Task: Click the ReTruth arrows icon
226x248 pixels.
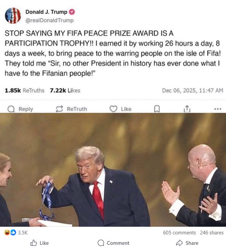Action: 59,109
